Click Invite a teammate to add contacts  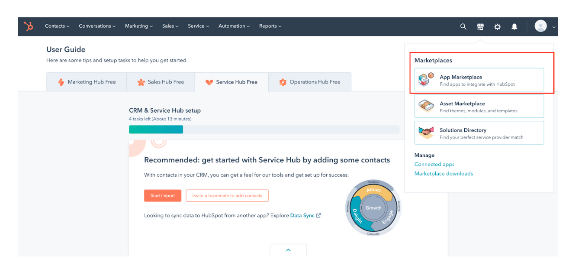(x=227, y=196)
